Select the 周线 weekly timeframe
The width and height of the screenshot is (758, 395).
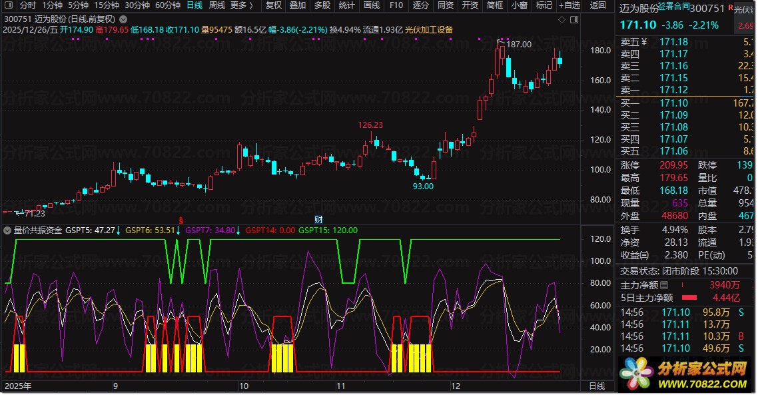(x=216, y=5)
